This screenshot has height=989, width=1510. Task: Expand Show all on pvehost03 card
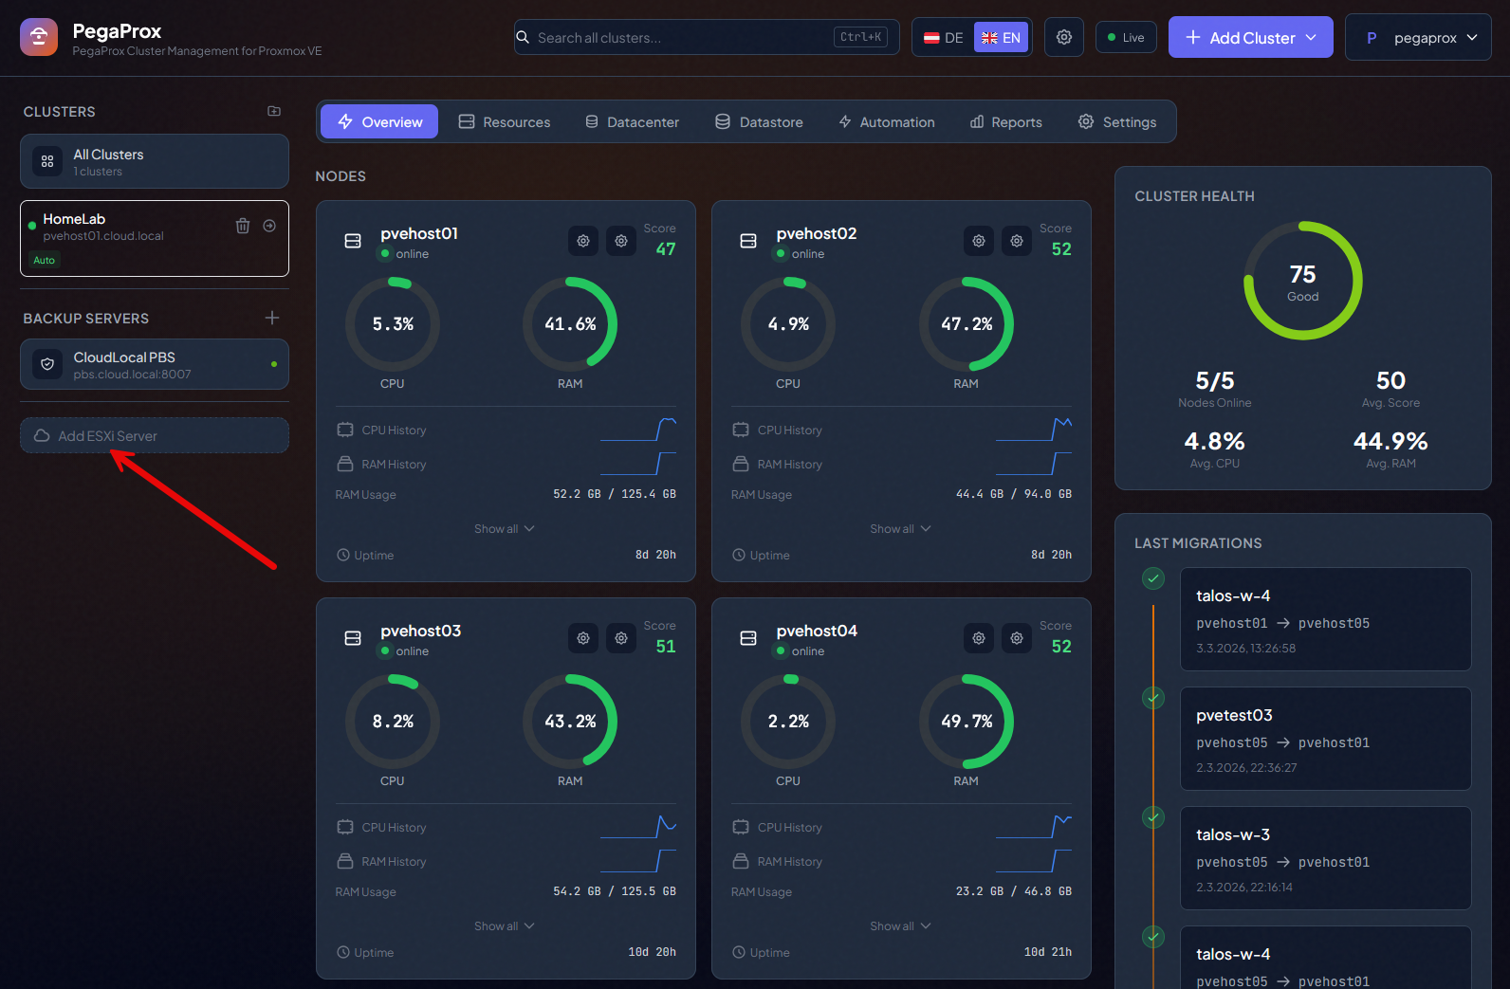click(x=505, y=925)
